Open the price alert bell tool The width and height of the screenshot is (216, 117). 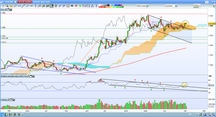click(11, 6)
